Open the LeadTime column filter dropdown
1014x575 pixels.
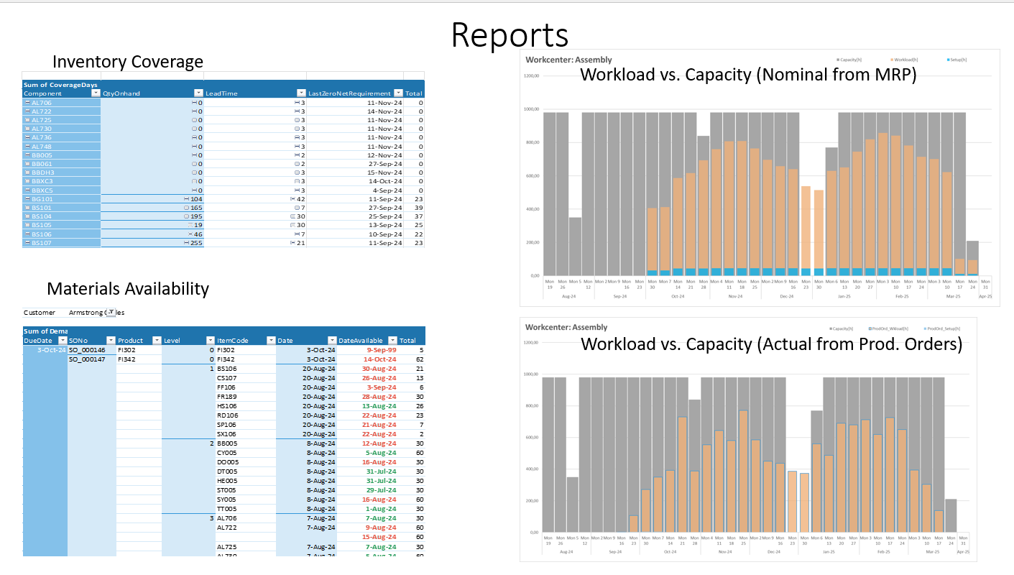coord(302,93)
